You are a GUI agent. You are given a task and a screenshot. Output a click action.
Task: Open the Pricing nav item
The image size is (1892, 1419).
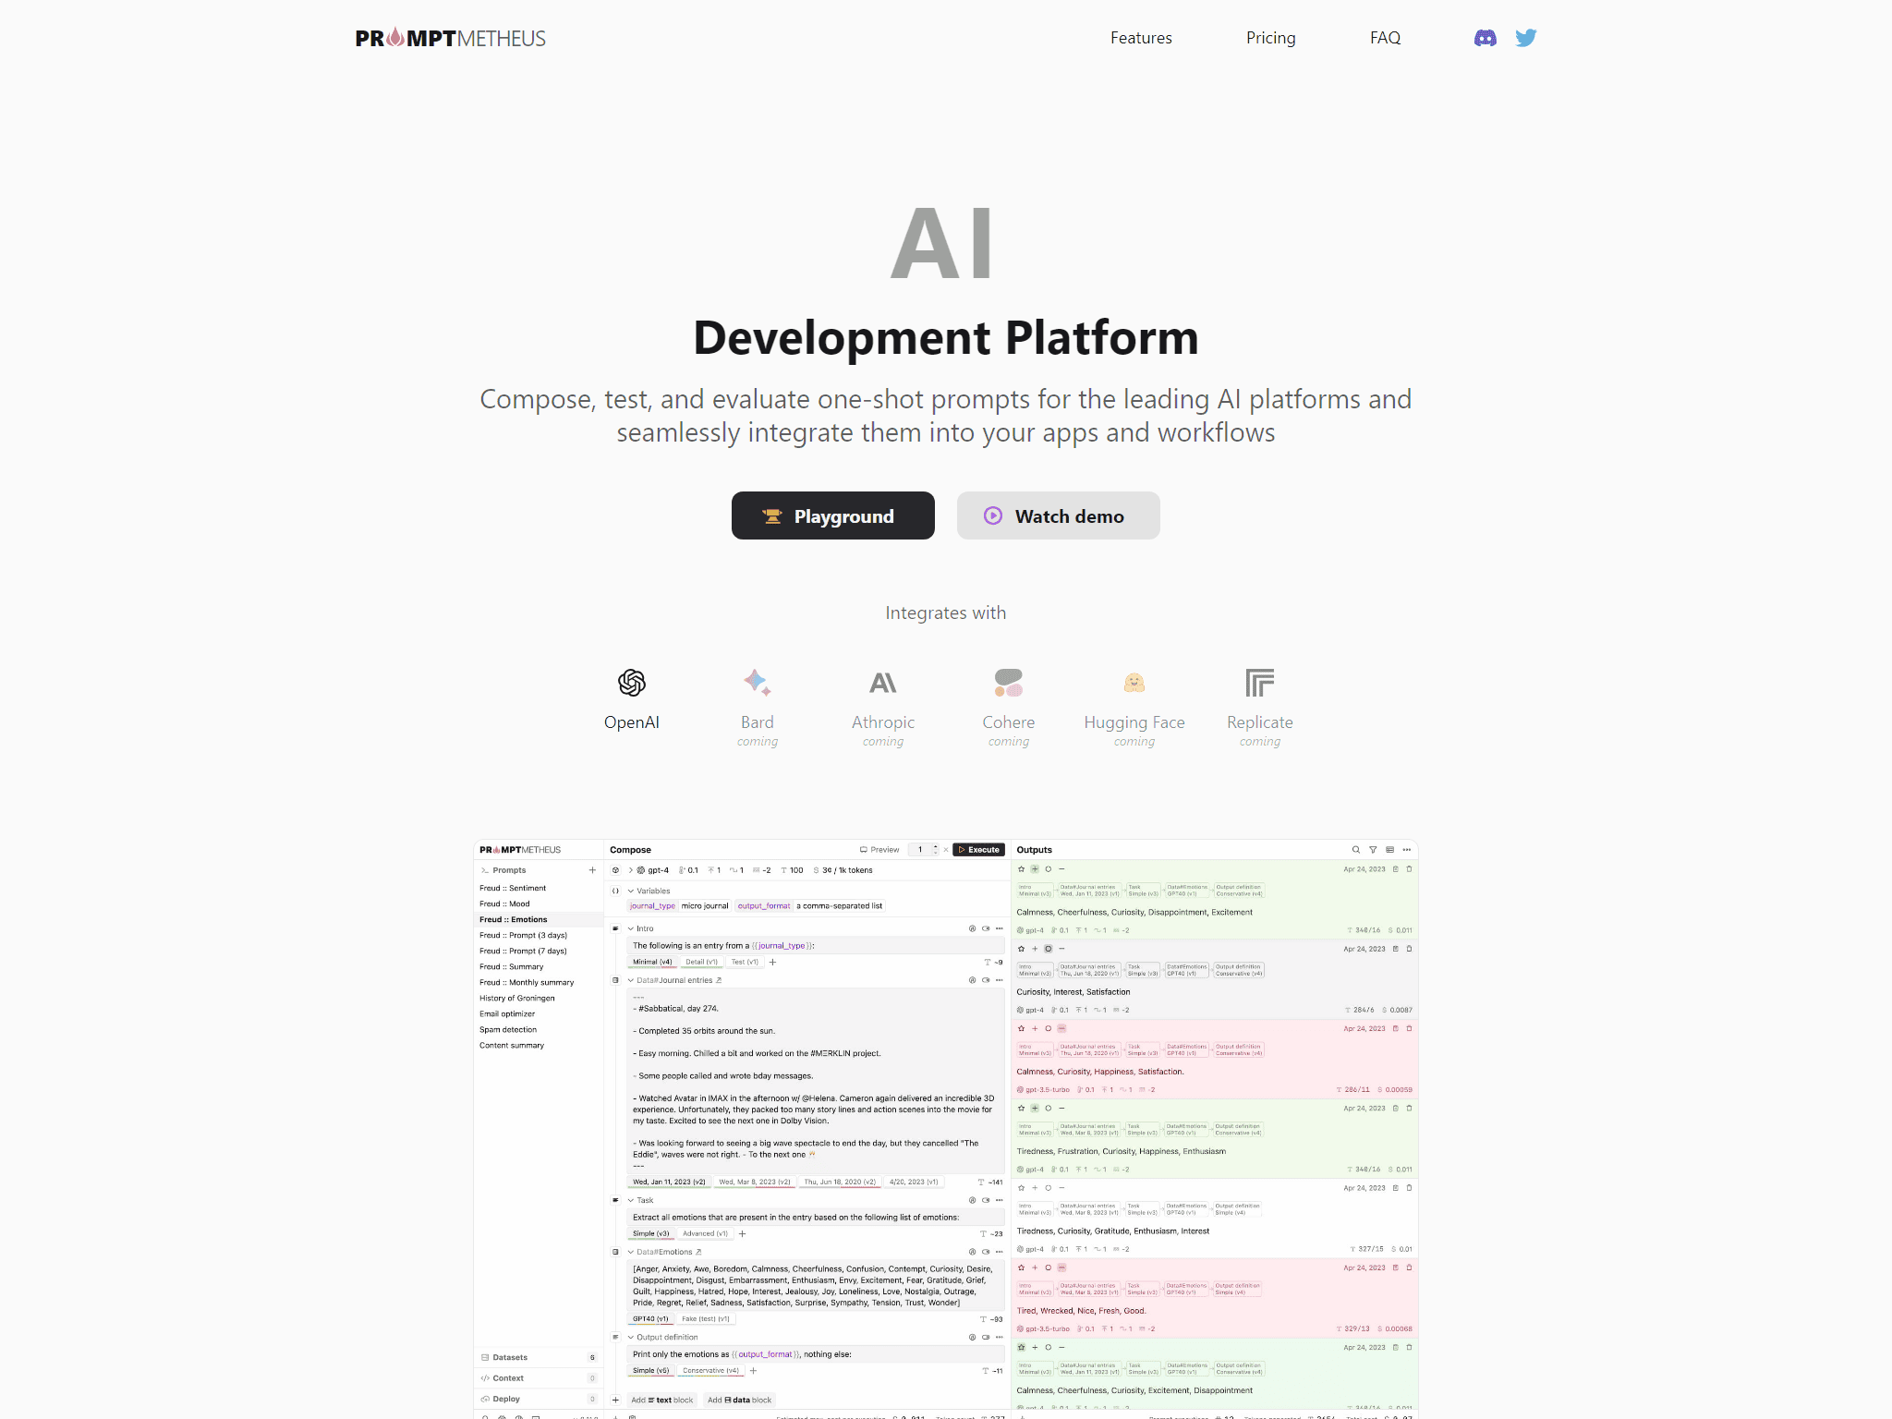[1270, 38]
